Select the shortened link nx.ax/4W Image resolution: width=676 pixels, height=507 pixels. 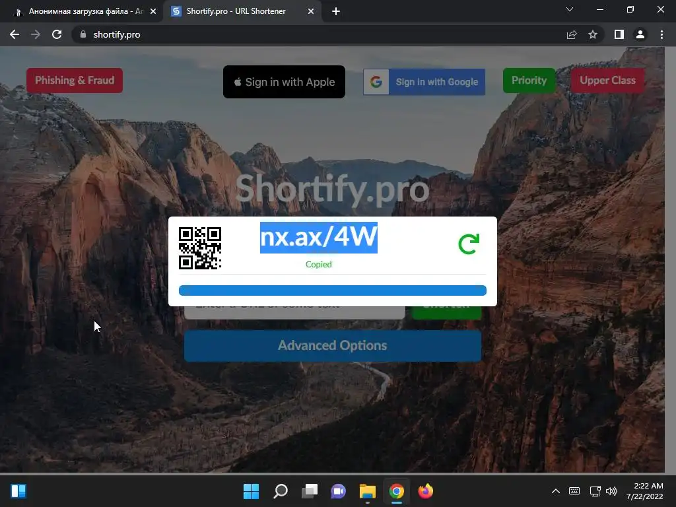(319, 237)
